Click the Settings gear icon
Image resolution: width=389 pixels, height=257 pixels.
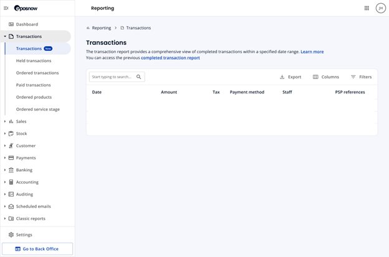11,235
